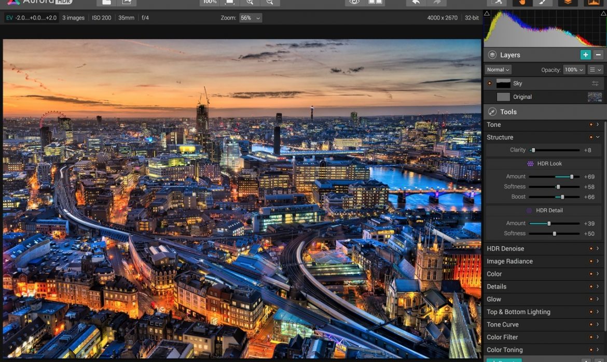Expand the HDR Denoise chevron

point(598,248)
